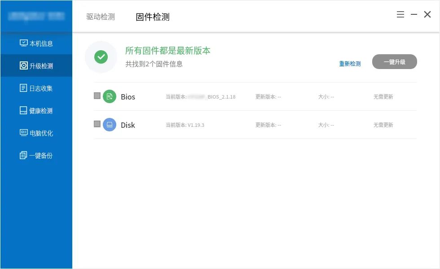Viewport: 440px width, 269px height.
Task: Check the Disk row checkbox
Action: [x=97, y=124]
